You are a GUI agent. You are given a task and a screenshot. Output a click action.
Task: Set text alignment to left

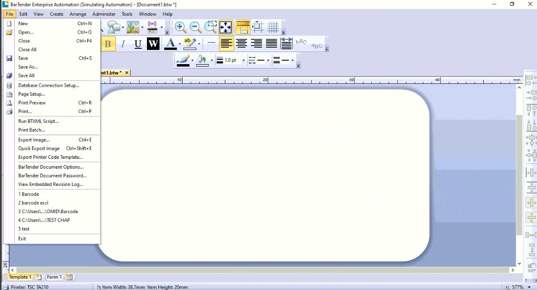pyautogui.click(x=226, y=43)
